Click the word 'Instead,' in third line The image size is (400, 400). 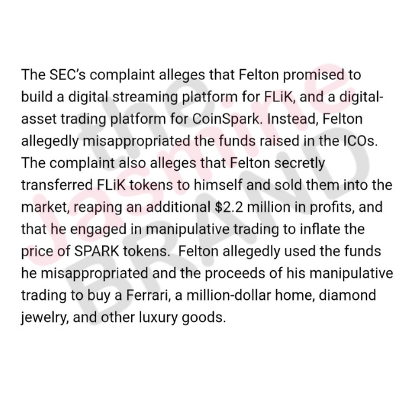(293, 120)
